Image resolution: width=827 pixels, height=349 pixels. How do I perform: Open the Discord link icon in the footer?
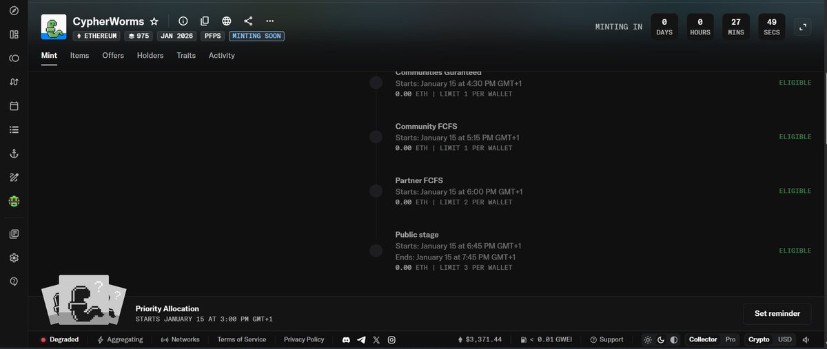pyautogui.click(x=347, y=339)
